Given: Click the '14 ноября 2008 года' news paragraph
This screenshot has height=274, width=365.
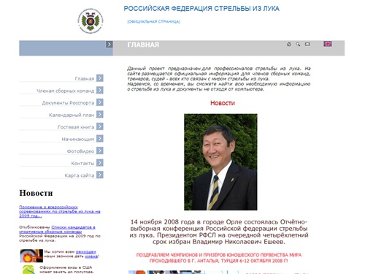Looking at the screenshot, I should [x=219, y=232].
